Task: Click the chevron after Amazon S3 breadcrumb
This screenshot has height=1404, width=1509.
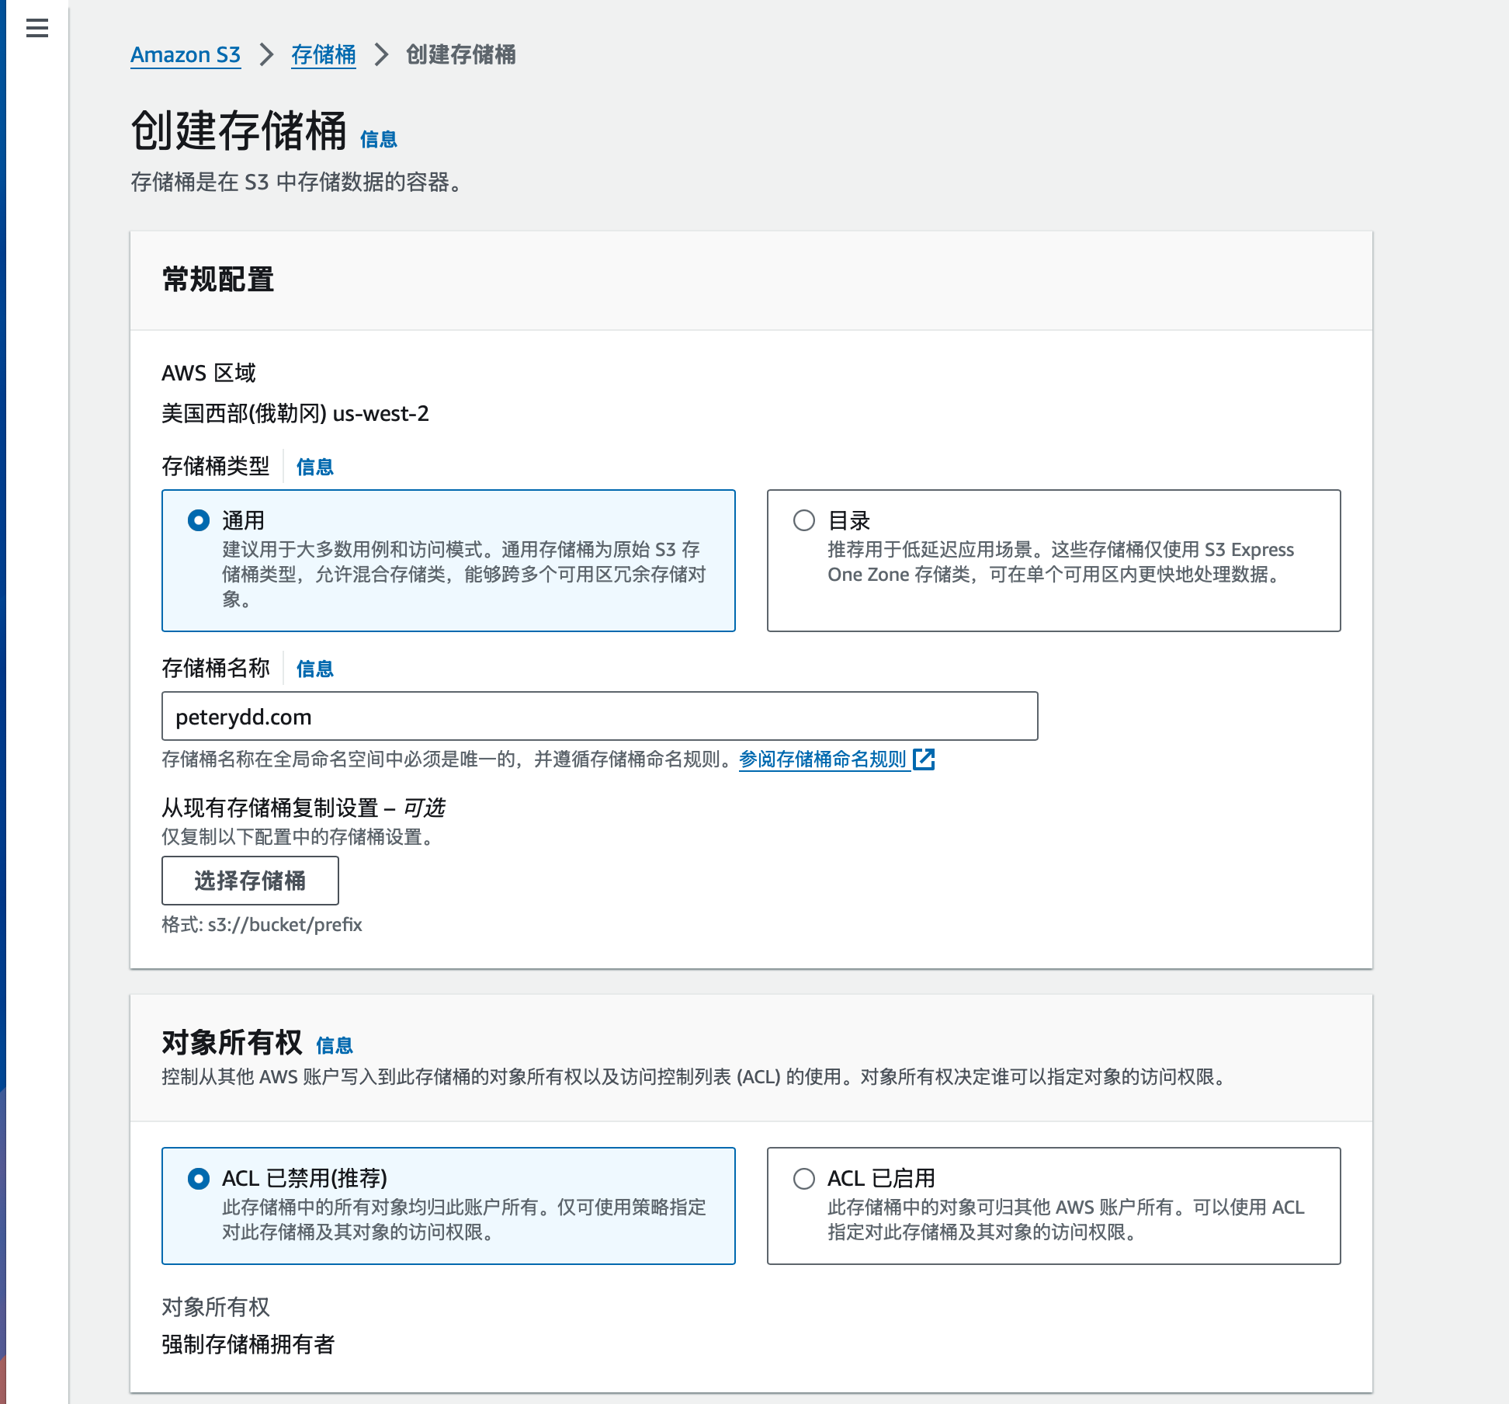Action: [266, 54]
